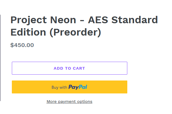
Task: Click the word "Neon" in the heading
Action: (63, 20)
